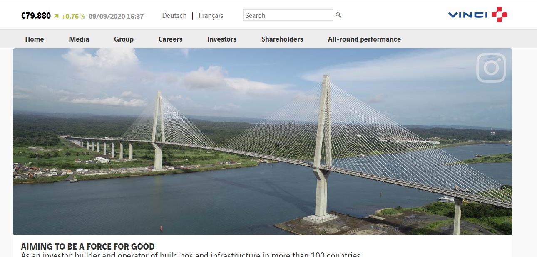Open the All-round performance menu
537x257 pixels.
(364, 39)
